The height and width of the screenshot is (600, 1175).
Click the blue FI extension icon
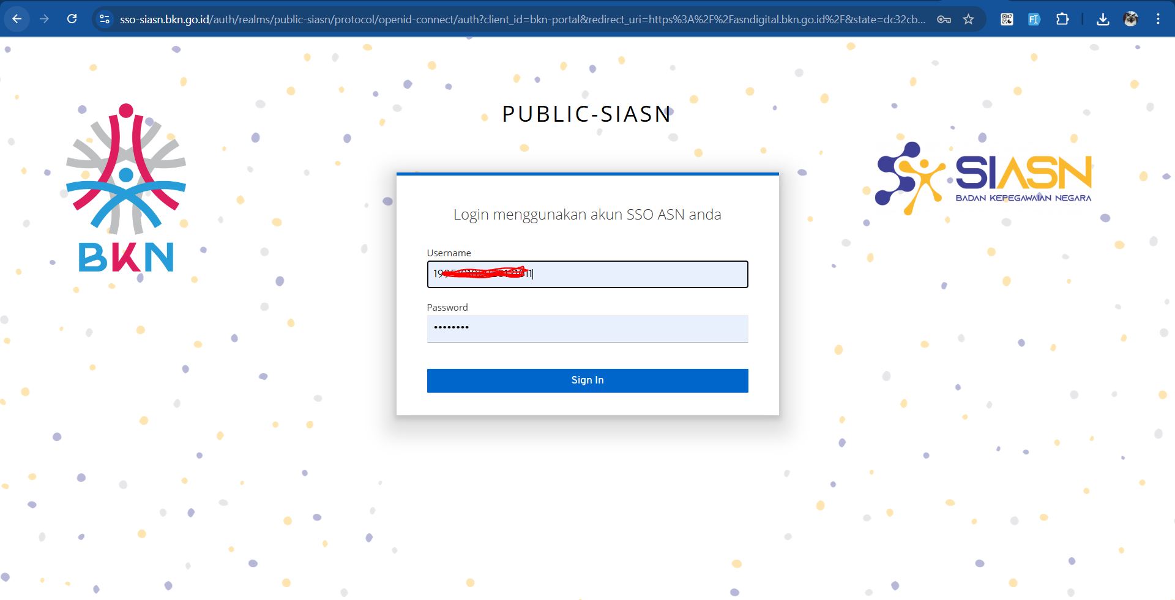tap(1034, 19)
